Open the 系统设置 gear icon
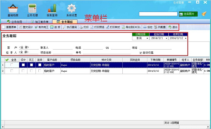211x129 pixels. pyautogui.click(x=72, y=8)
